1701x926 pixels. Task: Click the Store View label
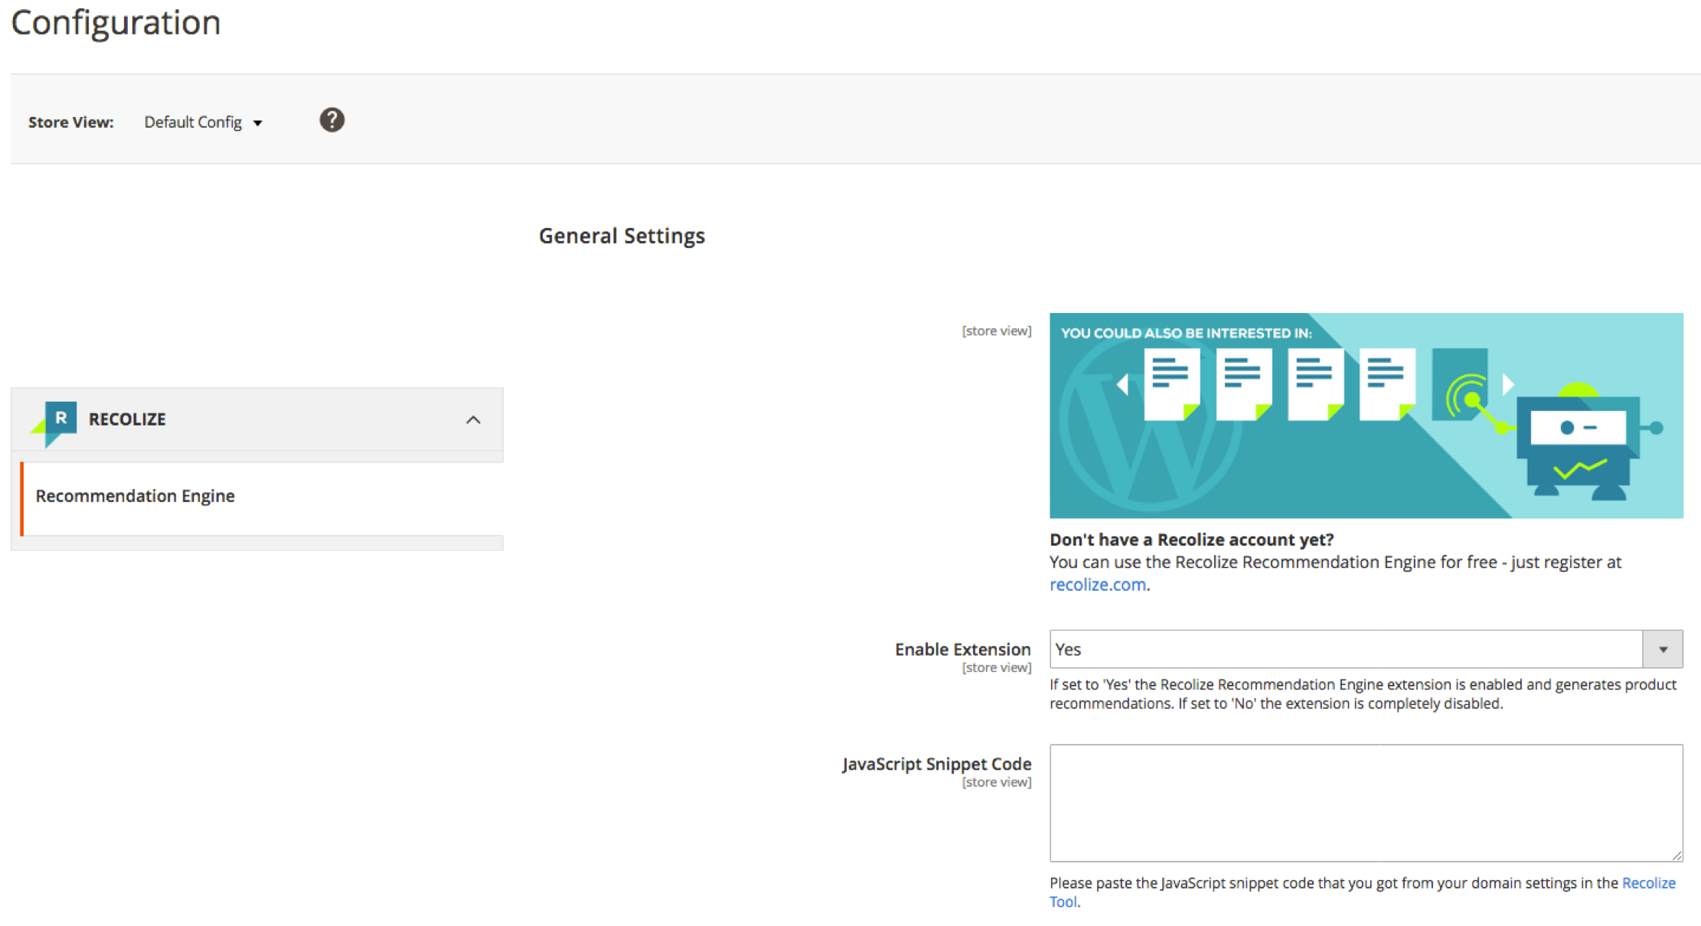[71, 122]
